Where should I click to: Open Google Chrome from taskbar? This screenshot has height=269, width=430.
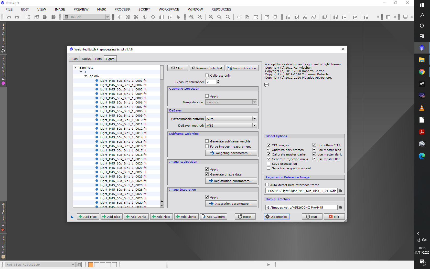pyautogui.click(x=422, y=72)
